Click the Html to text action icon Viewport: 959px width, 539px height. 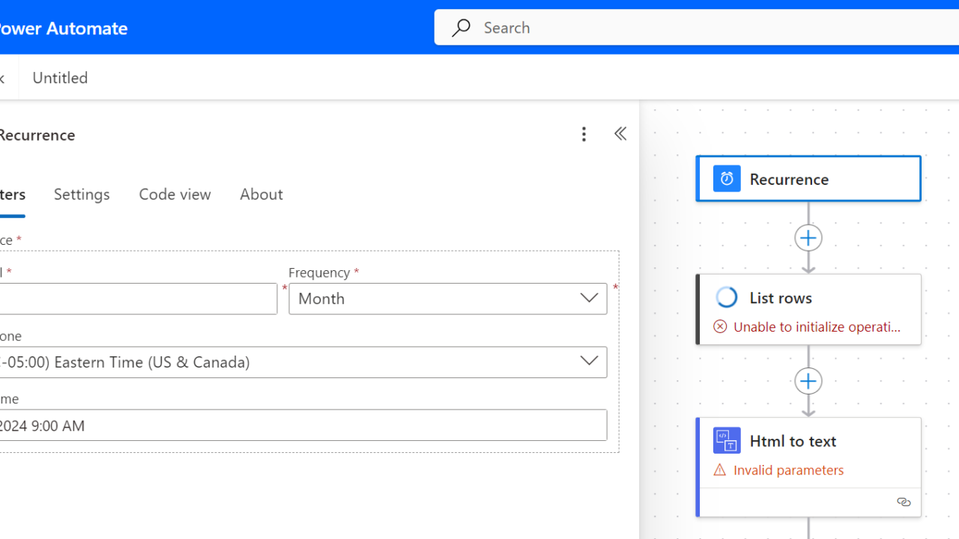pos(726,441)
